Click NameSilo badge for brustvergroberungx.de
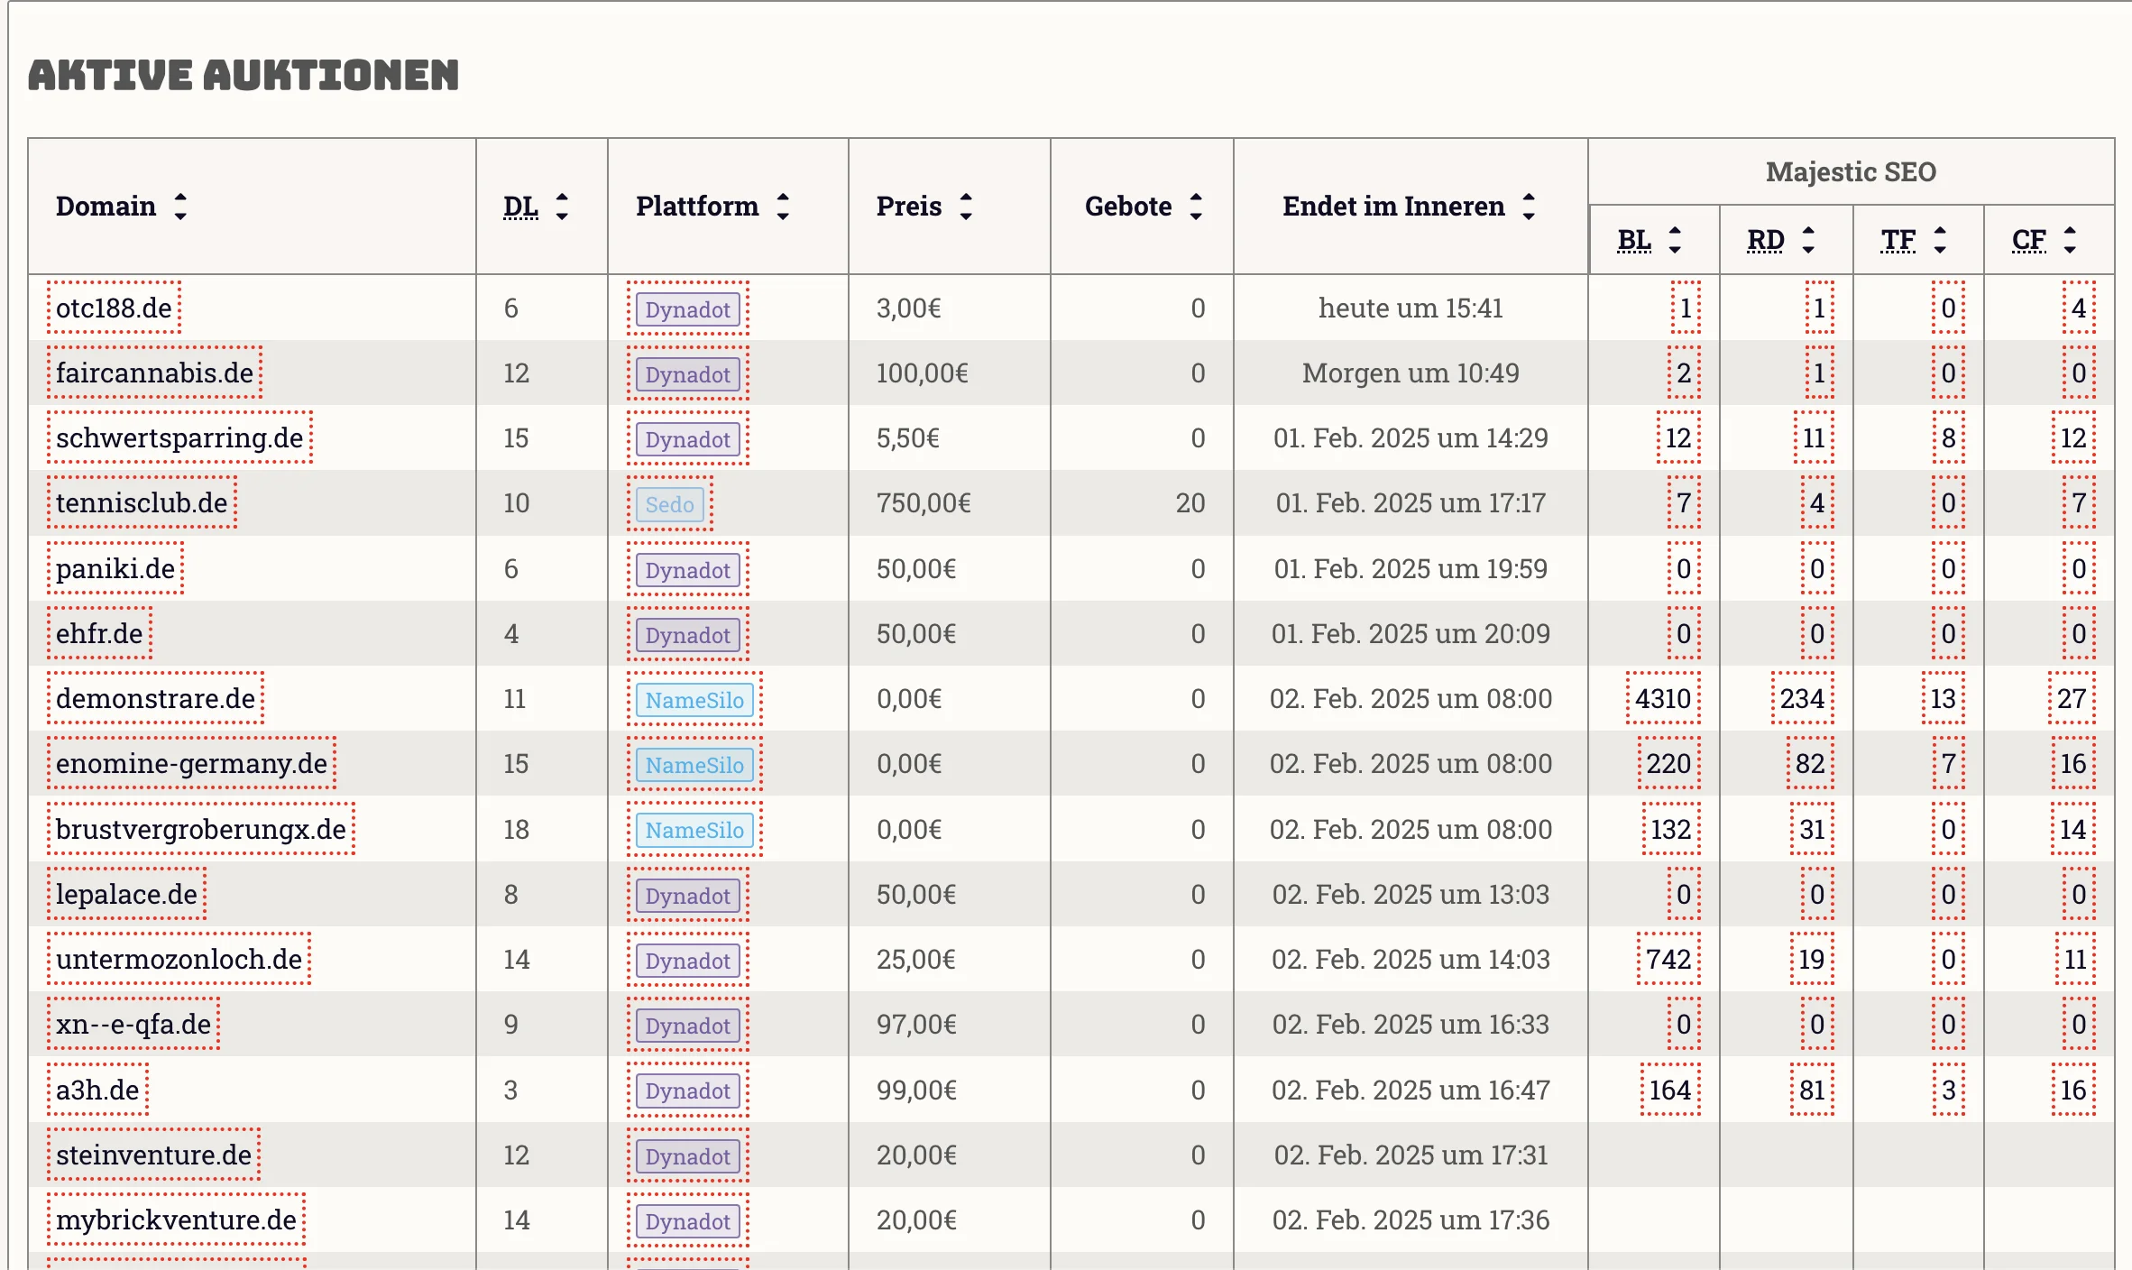Screen dimensions: 2132x1270 694,831
